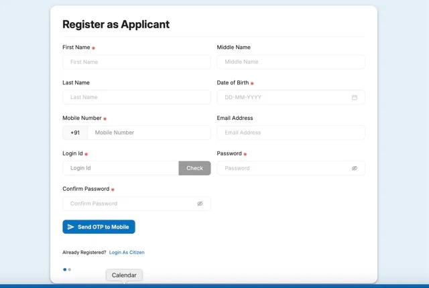Click the Last Name label
Image resolution: width=429 pixels, height=288 pixels.
tap(76, 82)
